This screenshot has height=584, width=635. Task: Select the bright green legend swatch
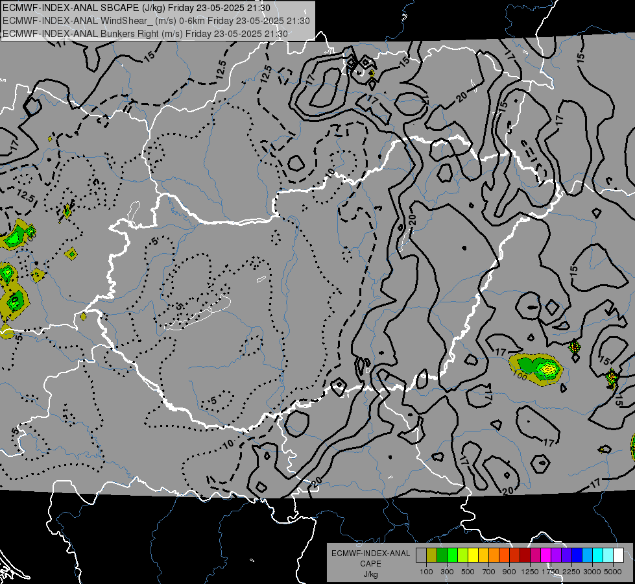click(x=452, y=555)
